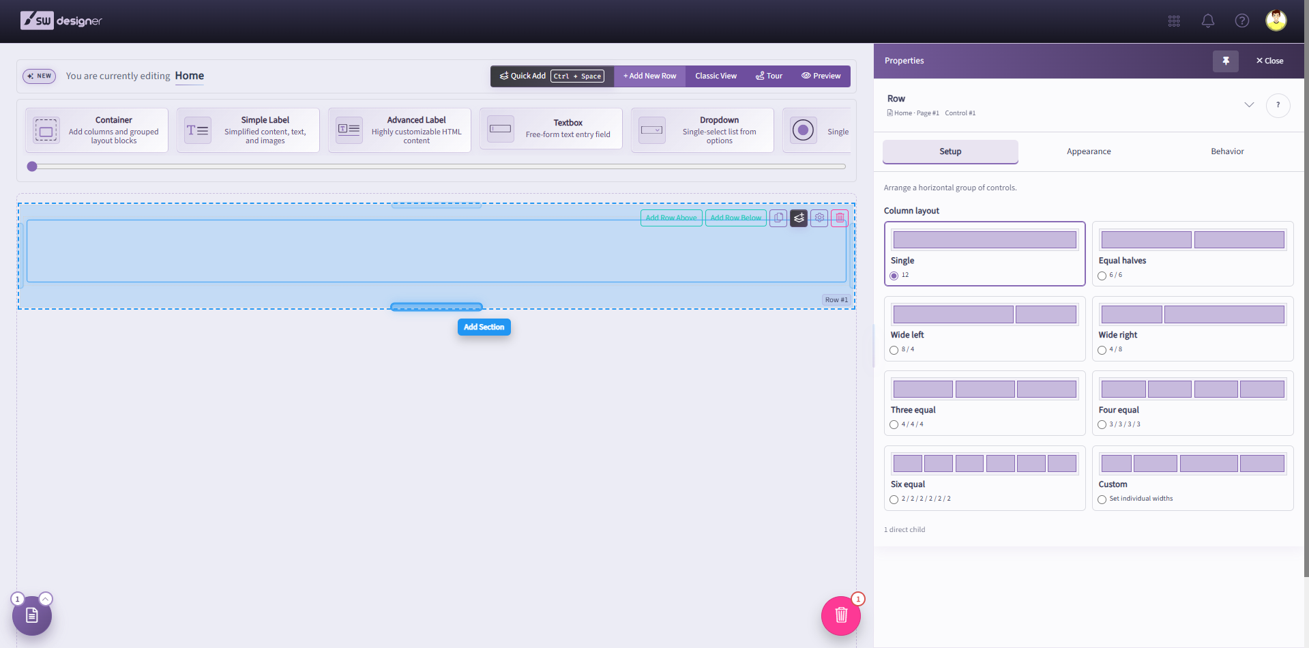Expand the Row header chevron

point(1249,105)
